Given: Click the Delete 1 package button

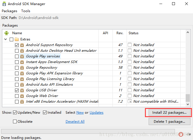Looking at the screenshot, I should click(x=169, y=122).
